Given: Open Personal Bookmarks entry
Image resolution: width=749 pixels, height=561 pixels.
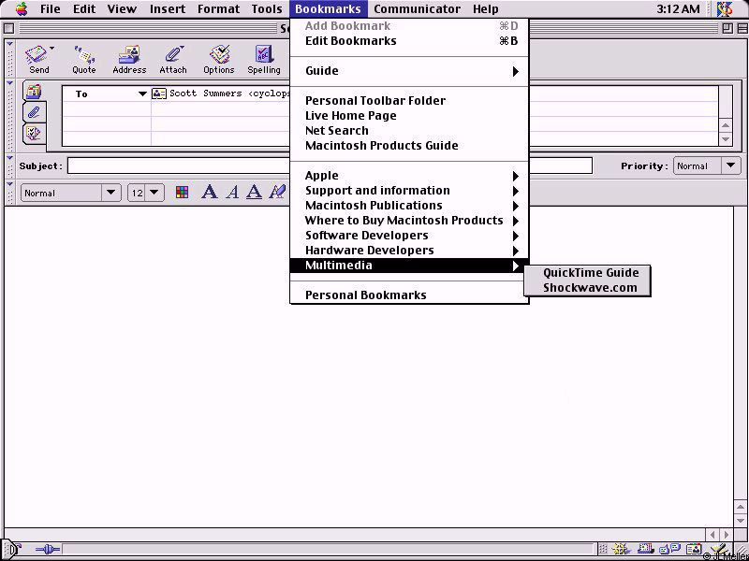Looking at the screenshot, I should (409, 295).
